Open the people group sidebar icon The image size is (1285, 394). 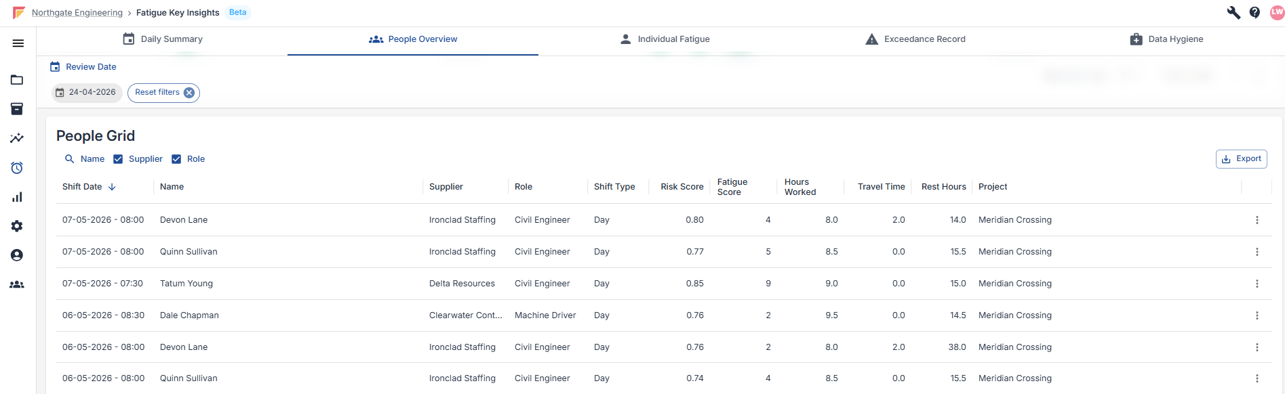(x=17, y=285)
